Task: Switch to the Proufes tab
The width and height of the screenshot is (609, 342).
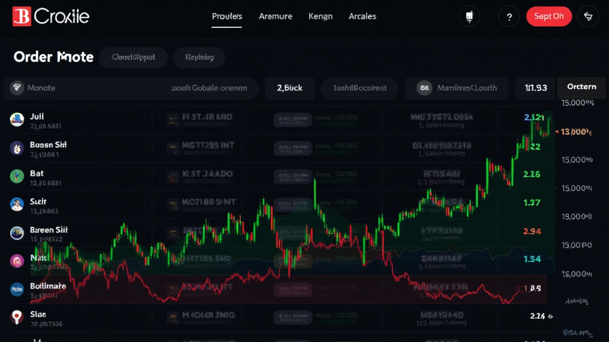Action: [x=227, y=16]
